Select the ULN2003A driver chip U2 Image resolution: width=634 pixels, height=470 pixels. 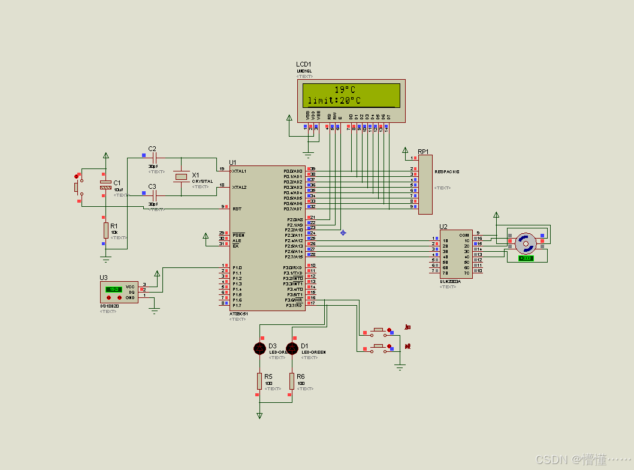coord(456,254)
